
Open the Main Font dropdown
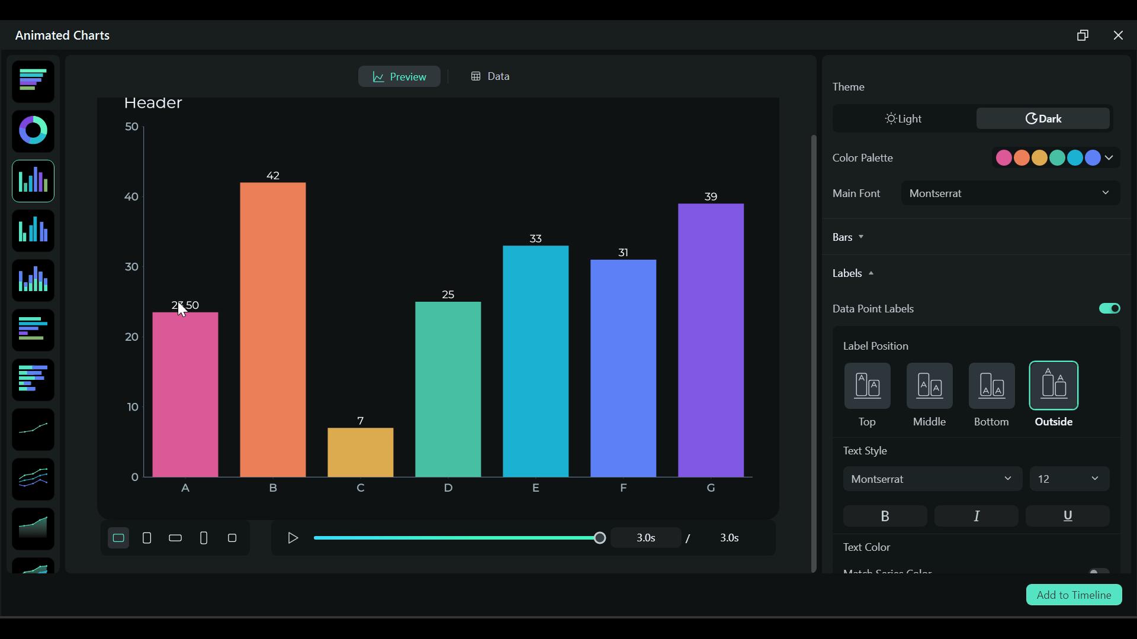pyautogui.click(x=1011, y=193)
